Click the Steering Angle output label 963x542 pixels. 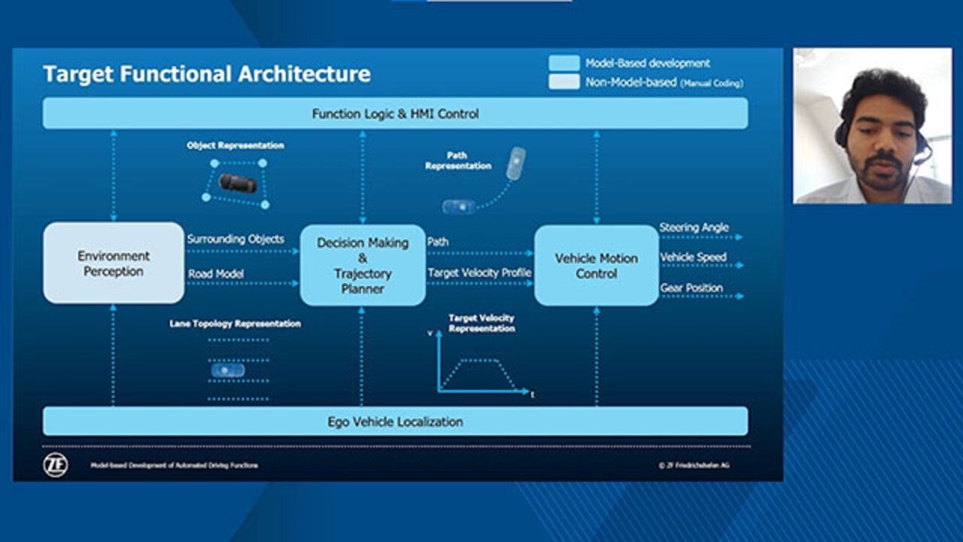coord(694,227)
